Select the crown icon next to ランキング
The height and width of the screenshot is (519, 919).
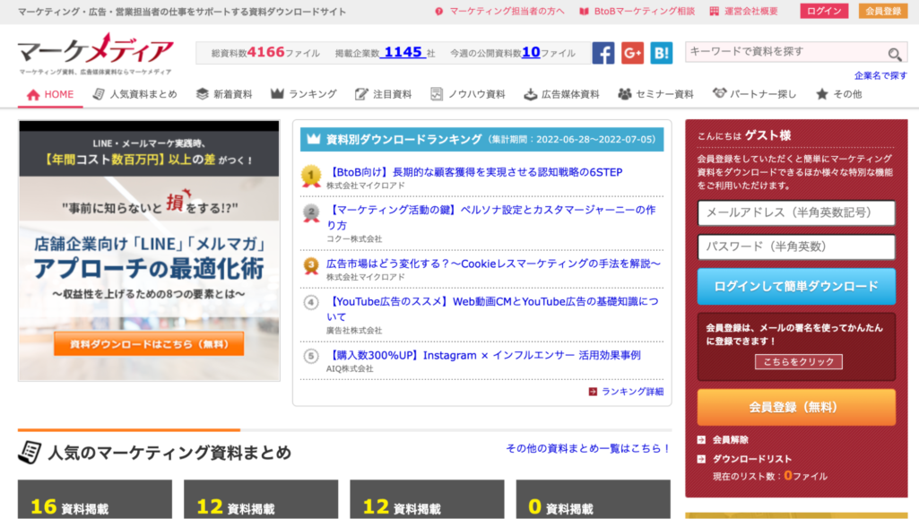coord(276,93)
